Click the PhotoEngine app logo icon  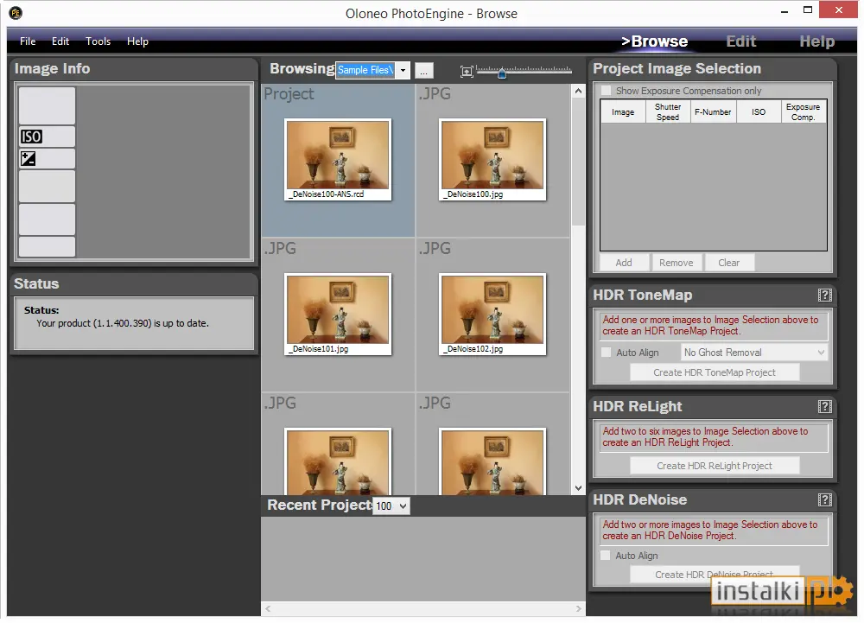[x=16, y=13]
